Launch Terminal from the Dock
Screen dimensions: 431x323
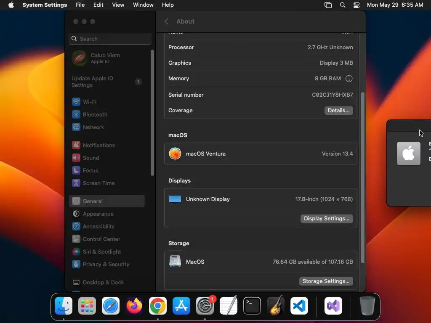tap(252, 306)
